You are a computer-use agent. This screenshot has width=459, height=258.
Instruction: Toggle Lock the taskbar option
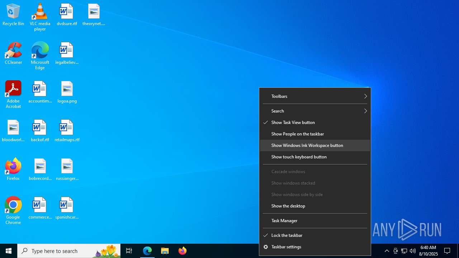315,235
